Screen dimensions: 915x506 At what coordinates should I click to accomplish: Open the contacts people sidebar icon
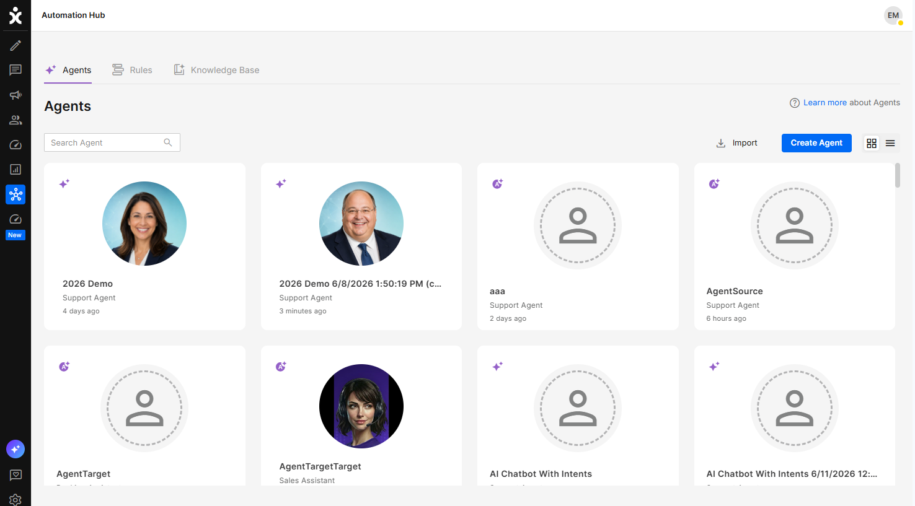pyautogui.click(x=15, y=120)
